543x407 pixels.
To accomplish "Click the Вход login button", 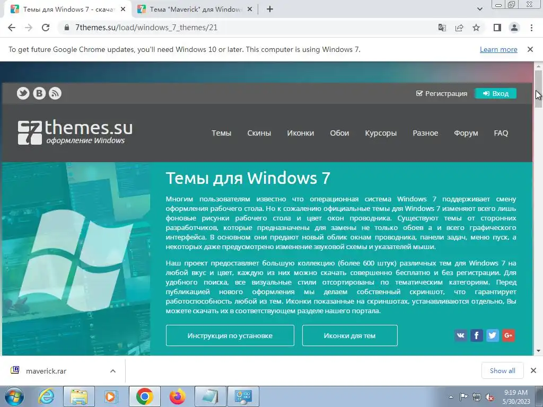I will tap(496, 93).
